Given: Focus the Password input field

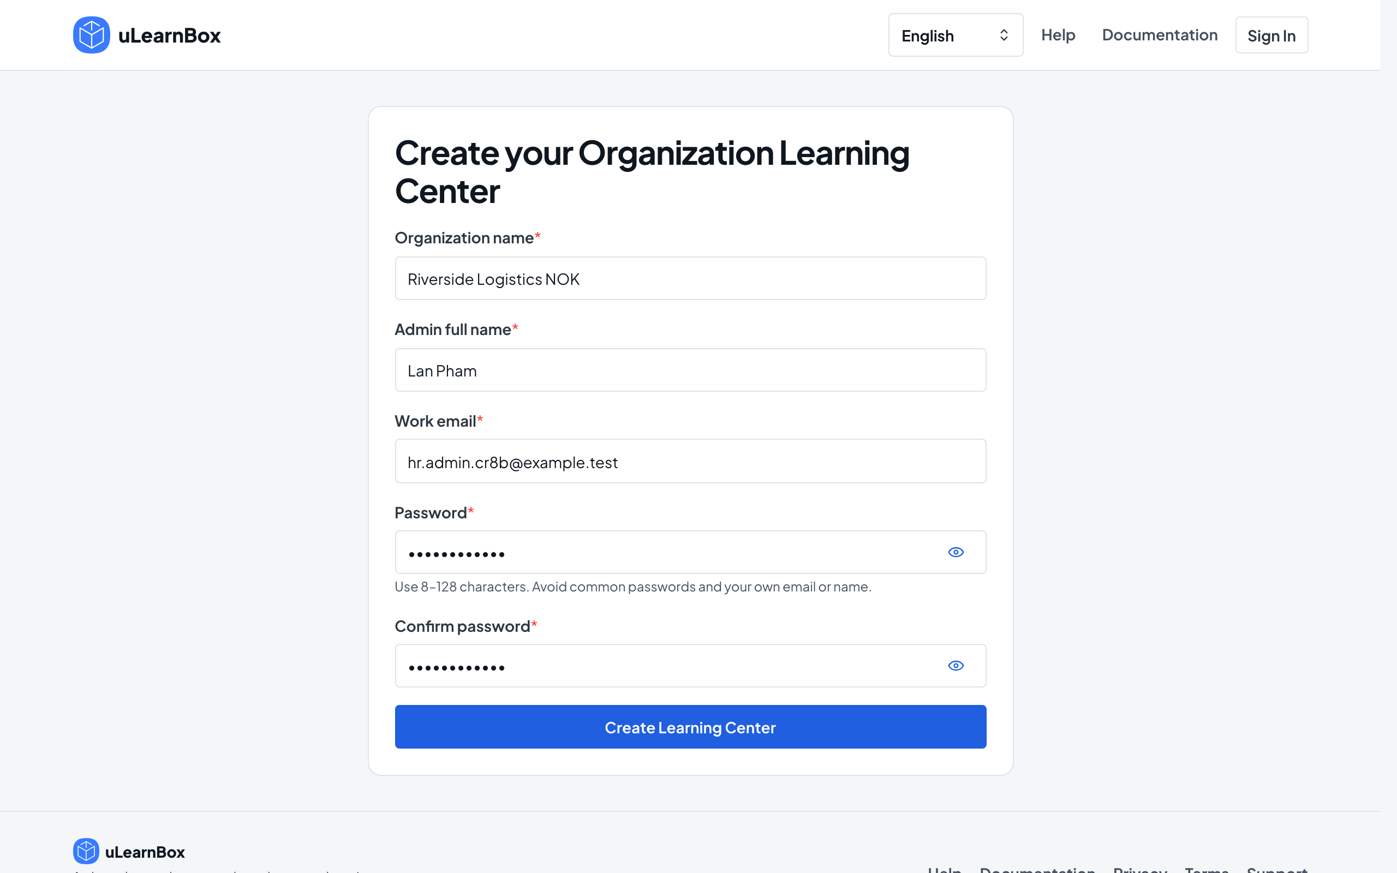Looking at the screenshot, I should coord(690,553).
